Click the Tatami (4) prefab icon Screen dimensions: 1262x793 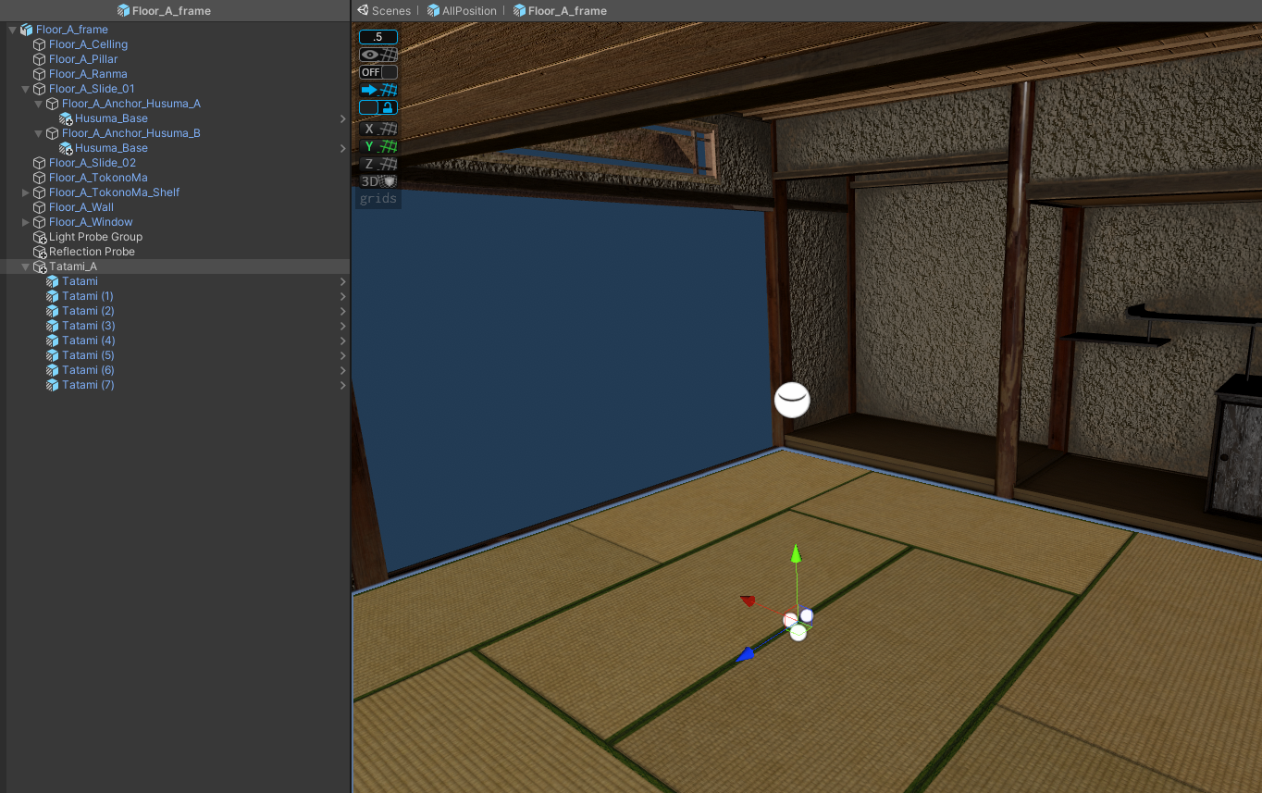click(x=53, y=341)
